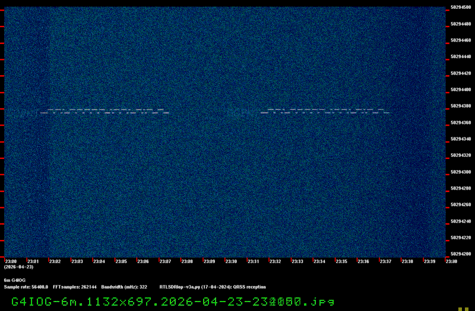The width and height of the screenshot is (475, 311).
Task: Click the "Sample rate: 56400.0" text
Action: pyautogui.click(x=26, y=287)
